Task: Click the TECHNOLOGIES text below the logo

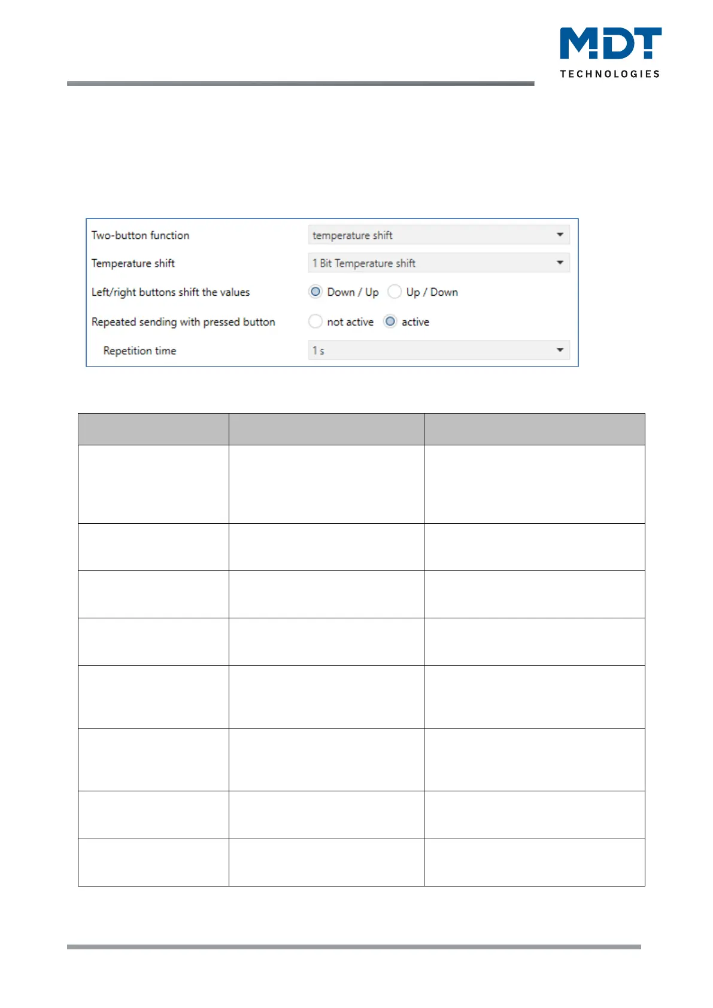Action: pyautogui.click(x=609, y=74)
